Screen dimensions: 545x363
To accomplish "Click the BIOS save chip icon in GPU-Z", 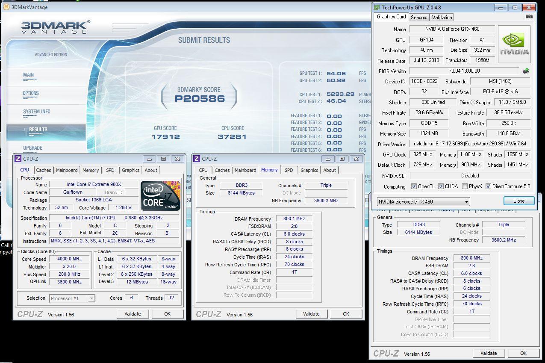I will 526,71.
